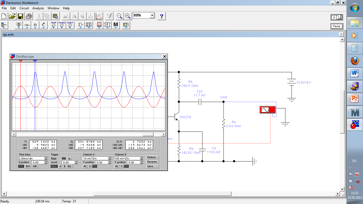Open the Window menu
The width and height of the screenshot is (363, 204).
pyautogui.click(x=53, y=8)
